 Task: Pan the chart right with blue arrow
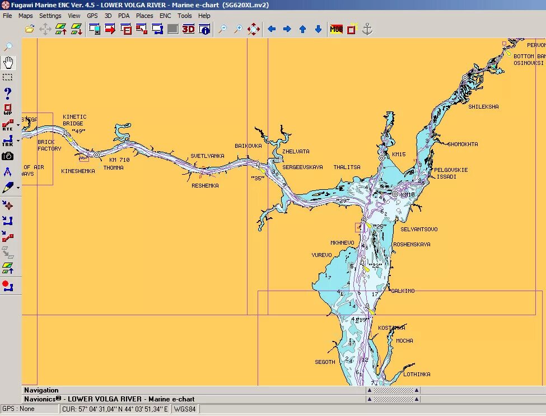(x=287, y=29)
